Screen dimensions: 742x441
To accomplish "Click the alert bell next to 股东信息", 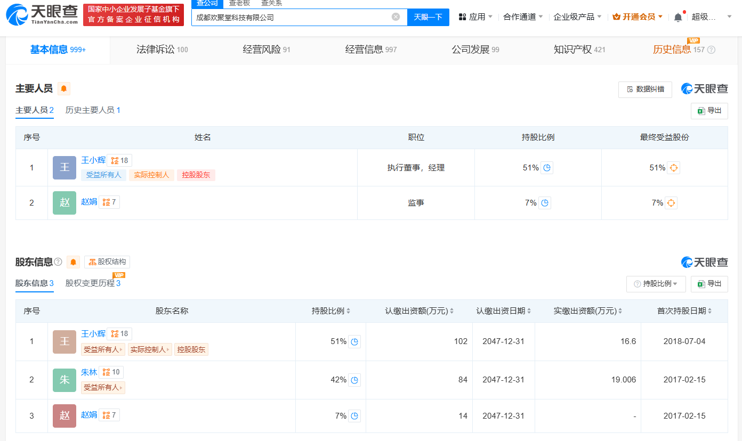I will pyautogui.click(x=74, y=262).
